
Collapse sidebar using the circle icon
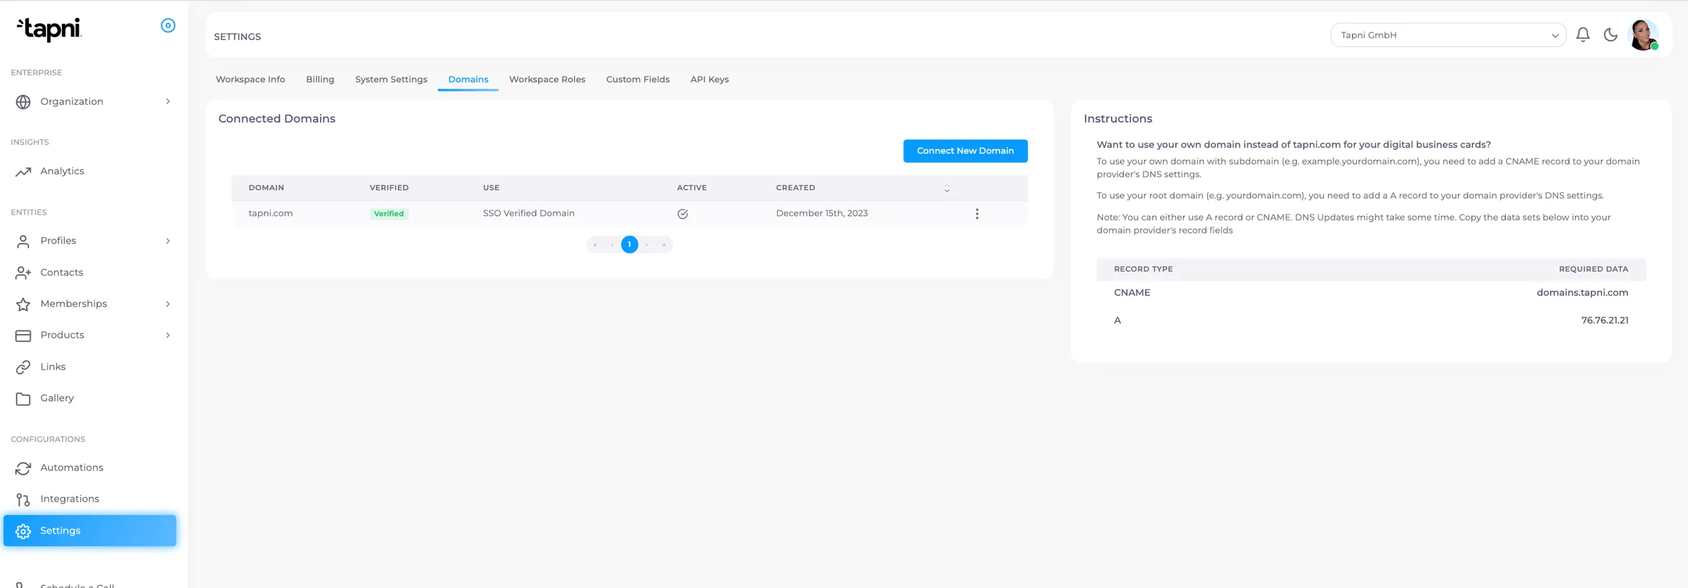pos(168,25)
